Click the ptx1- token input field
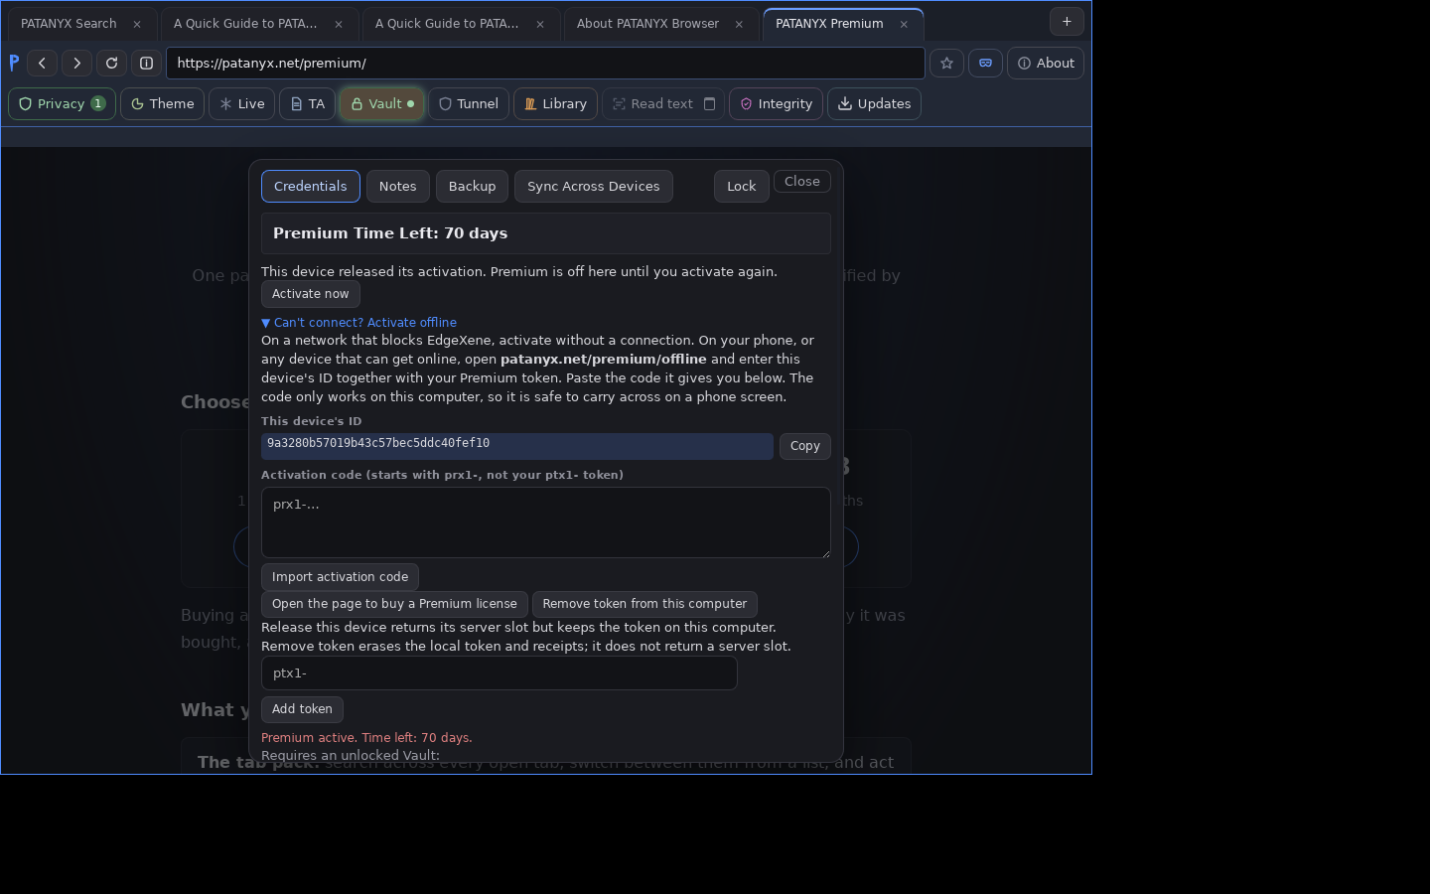 499,672
